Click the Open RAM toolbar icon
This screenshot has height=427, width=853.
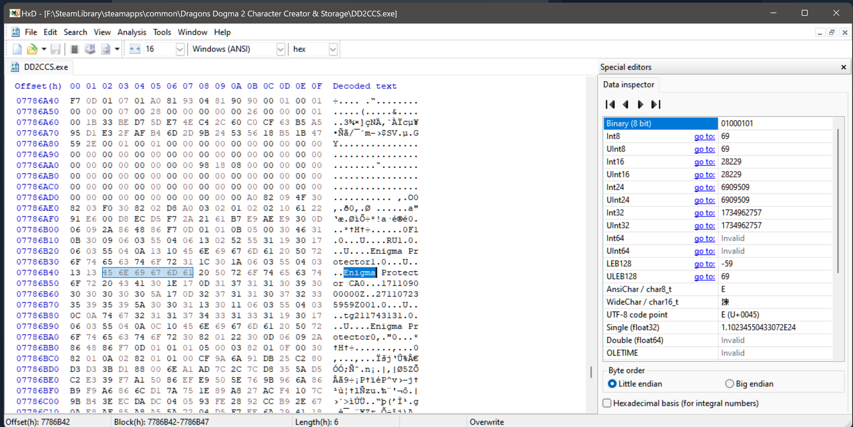pyautogui.click(x=75, y=49)
